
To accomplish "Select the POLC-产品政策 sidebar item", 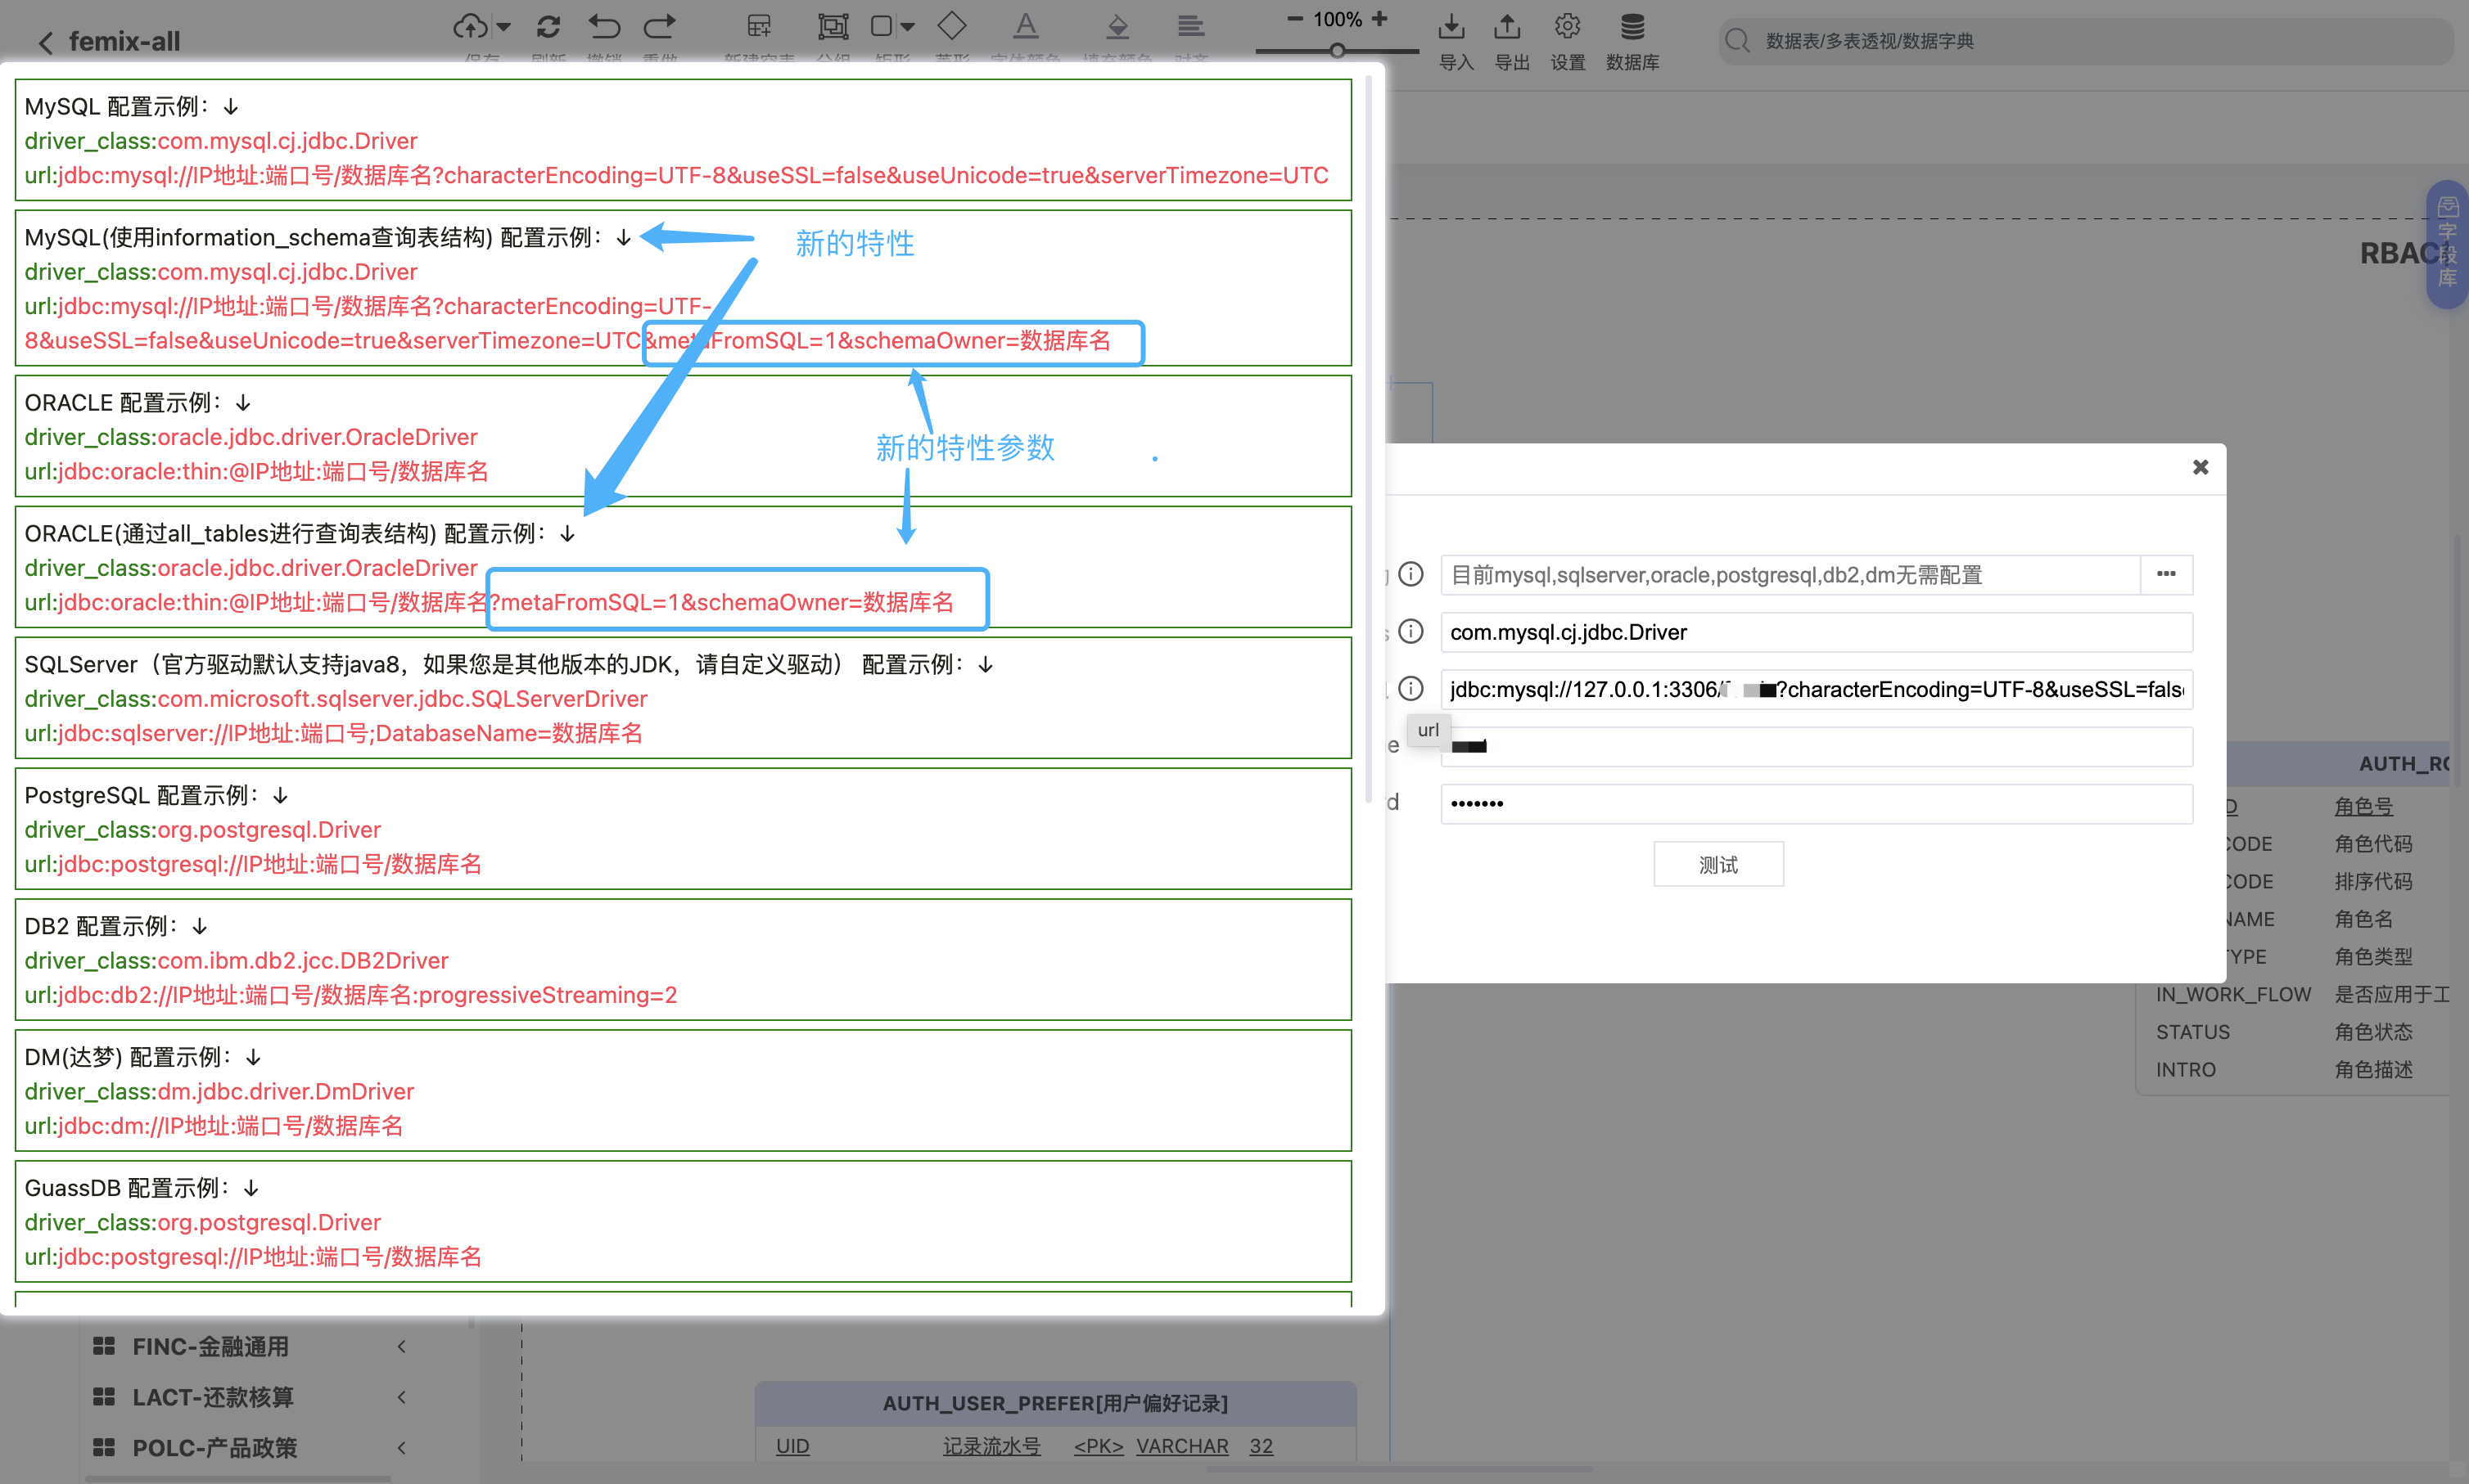I will pyautogui.click(x=214, y=1447).
